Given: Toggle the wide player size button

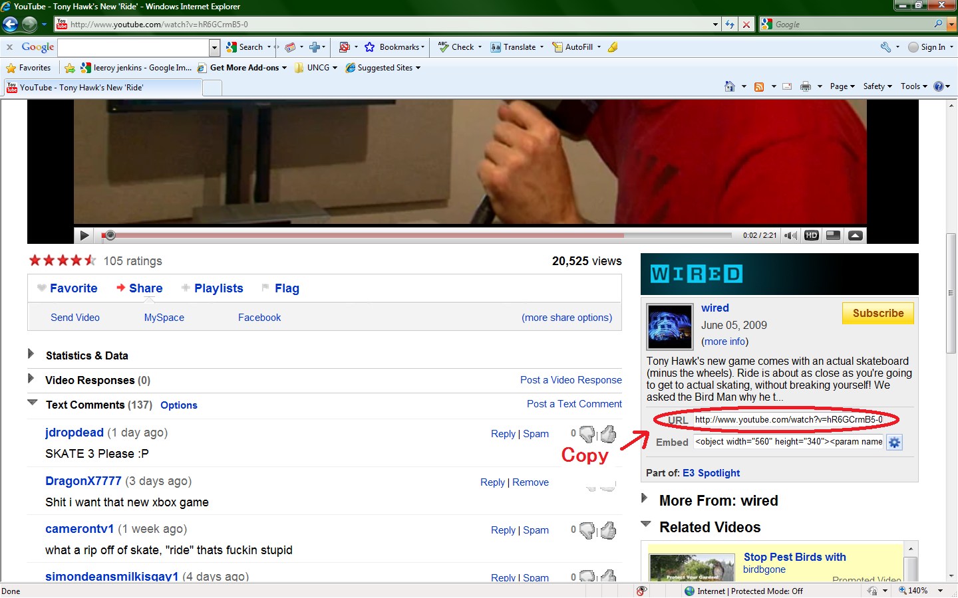Looking at the screenshot, I should (833, 235).
